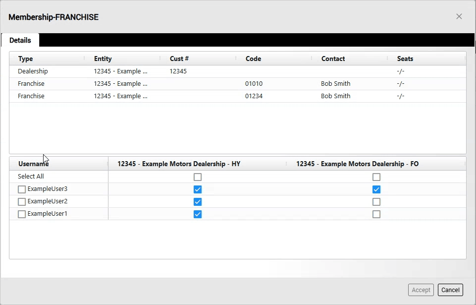Select the ExampleUser2 row checkbox
This screenshot has height=305, width=476.
[22, 202]
